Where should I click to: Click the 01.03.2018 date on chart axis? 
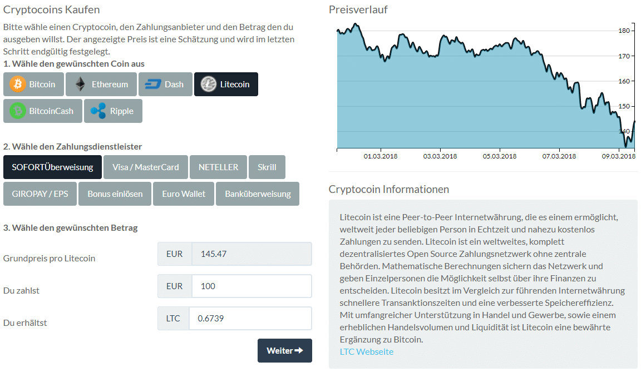click(380, 156)
